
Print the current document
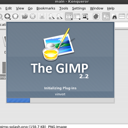(42, 16)
